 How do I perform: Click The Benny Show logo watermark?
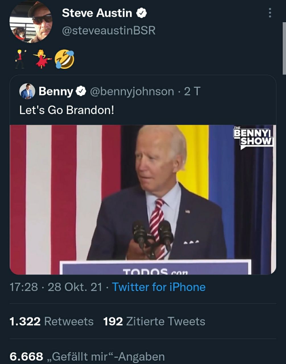[253, 137]
